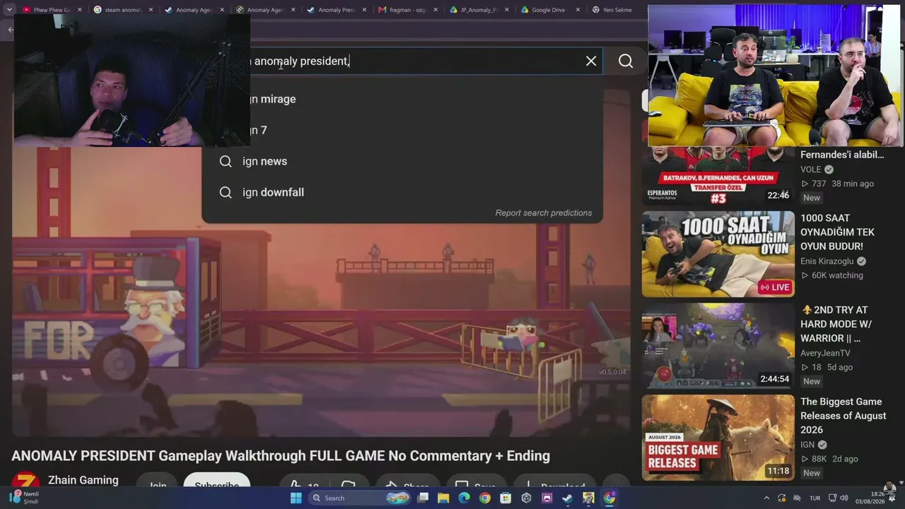Close the 'steam anomaly' tab
This screenshot has height=509, width=905.
tap(151, 10)
